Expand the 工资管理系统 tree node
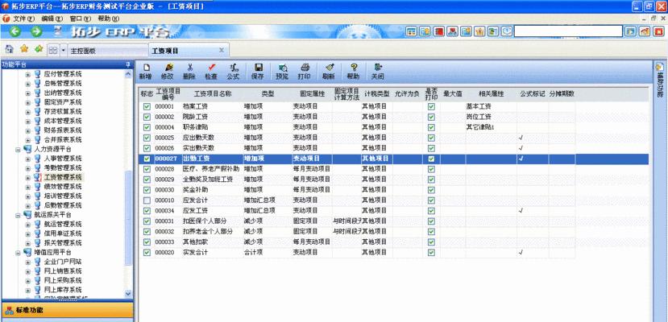Viewport: 668px width, 322px height. (28, 177)
